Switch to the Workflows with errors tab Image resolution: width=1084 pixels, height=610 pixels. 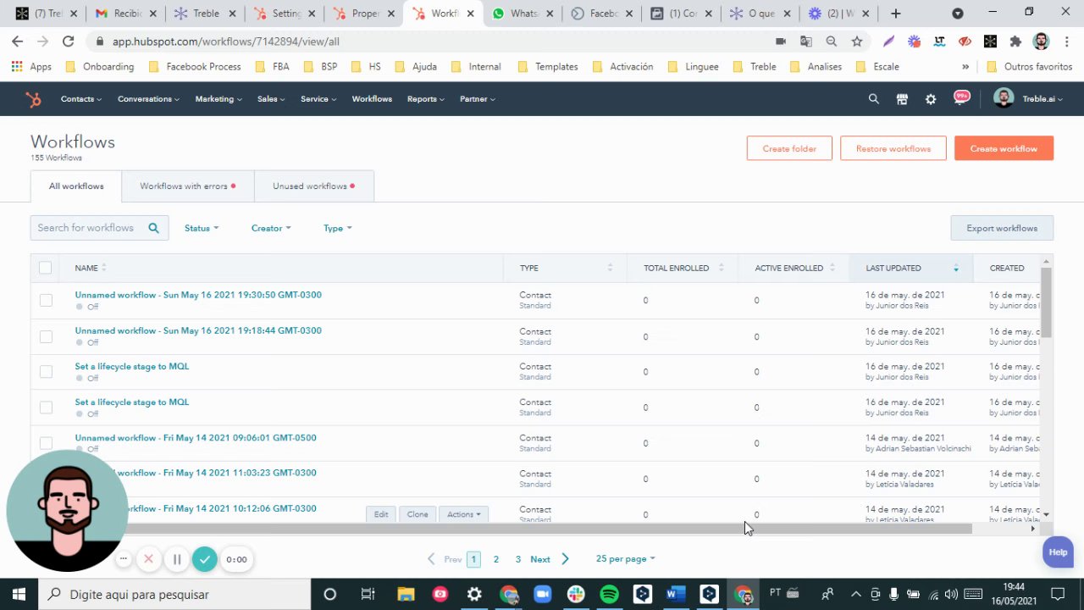click(188, 186)
